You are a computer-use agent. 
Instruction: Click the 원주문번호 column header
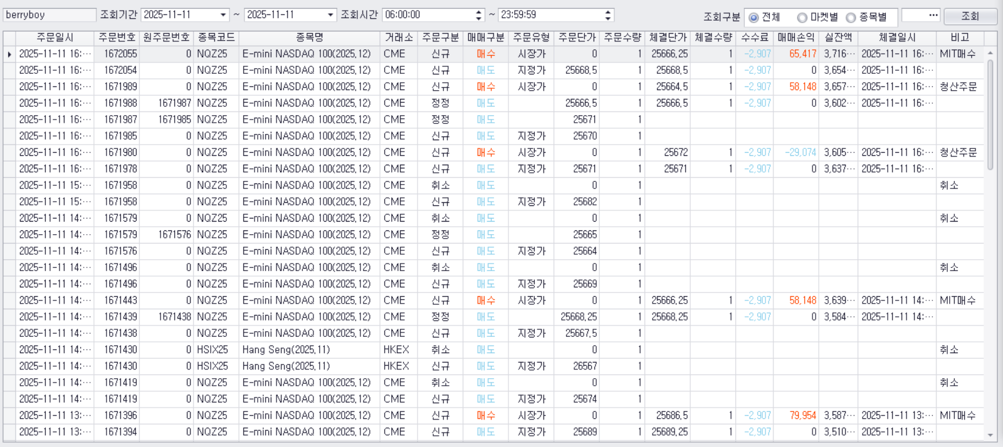pyautogui.click(x=166, y=38)
